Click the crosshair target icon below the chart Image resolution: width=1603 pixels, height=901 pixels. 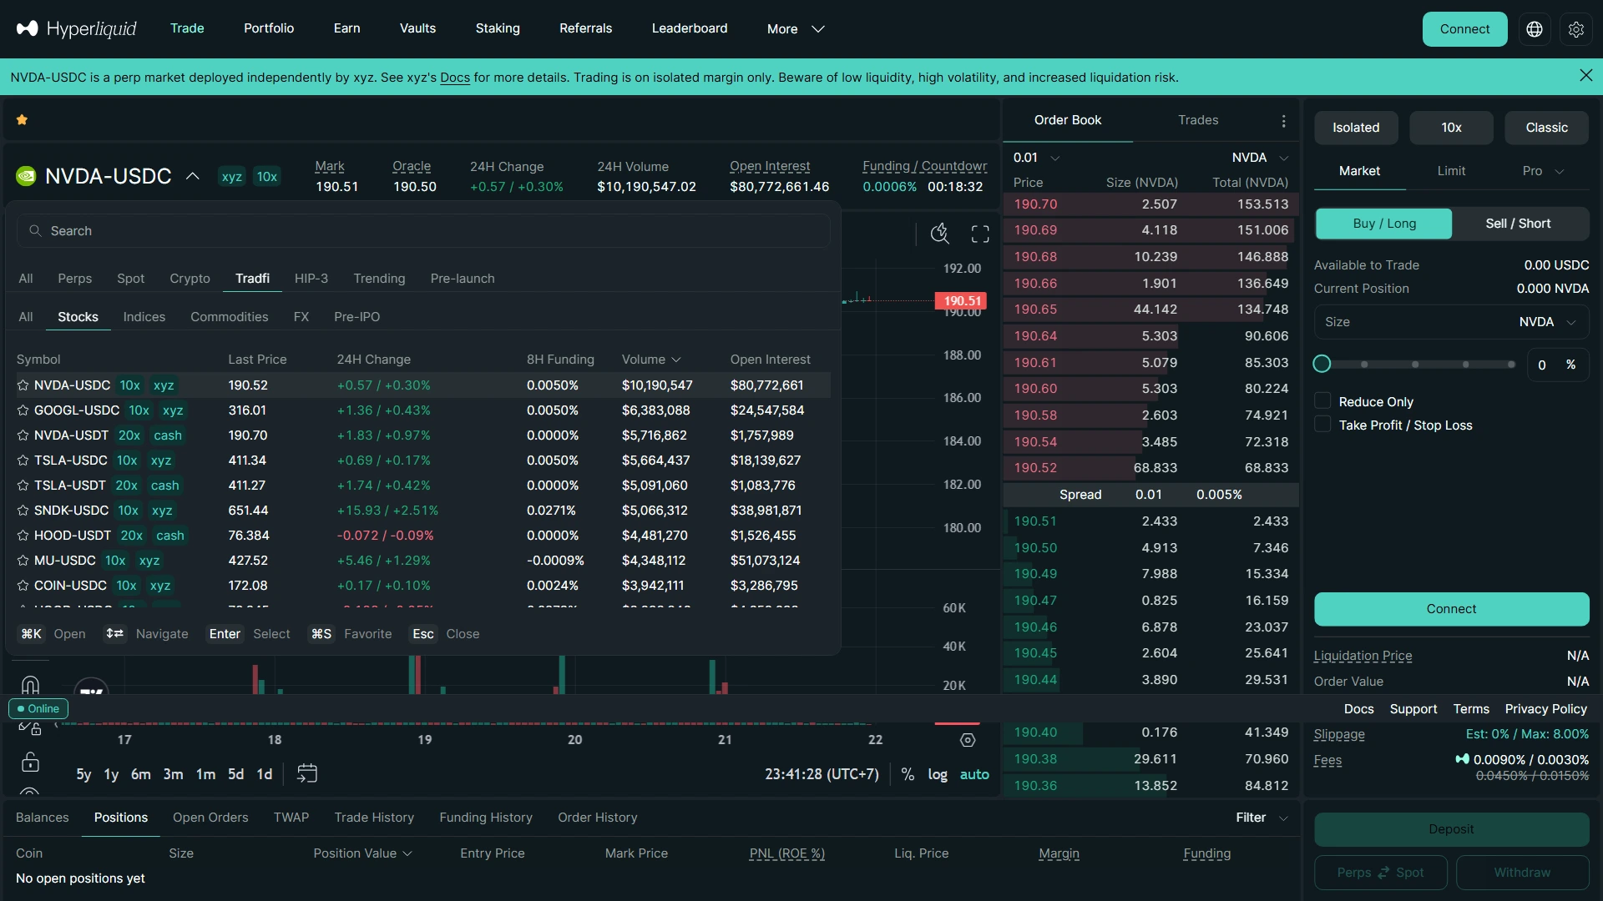[x=968, y=740]
